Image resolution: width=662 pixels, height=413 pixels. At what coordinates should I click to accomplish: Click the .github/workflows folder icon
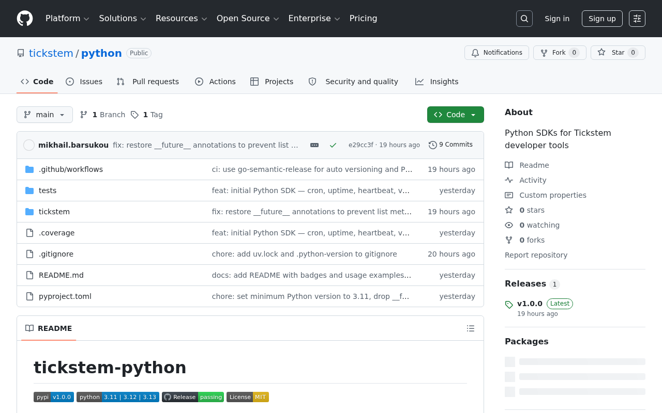point(29,169)
